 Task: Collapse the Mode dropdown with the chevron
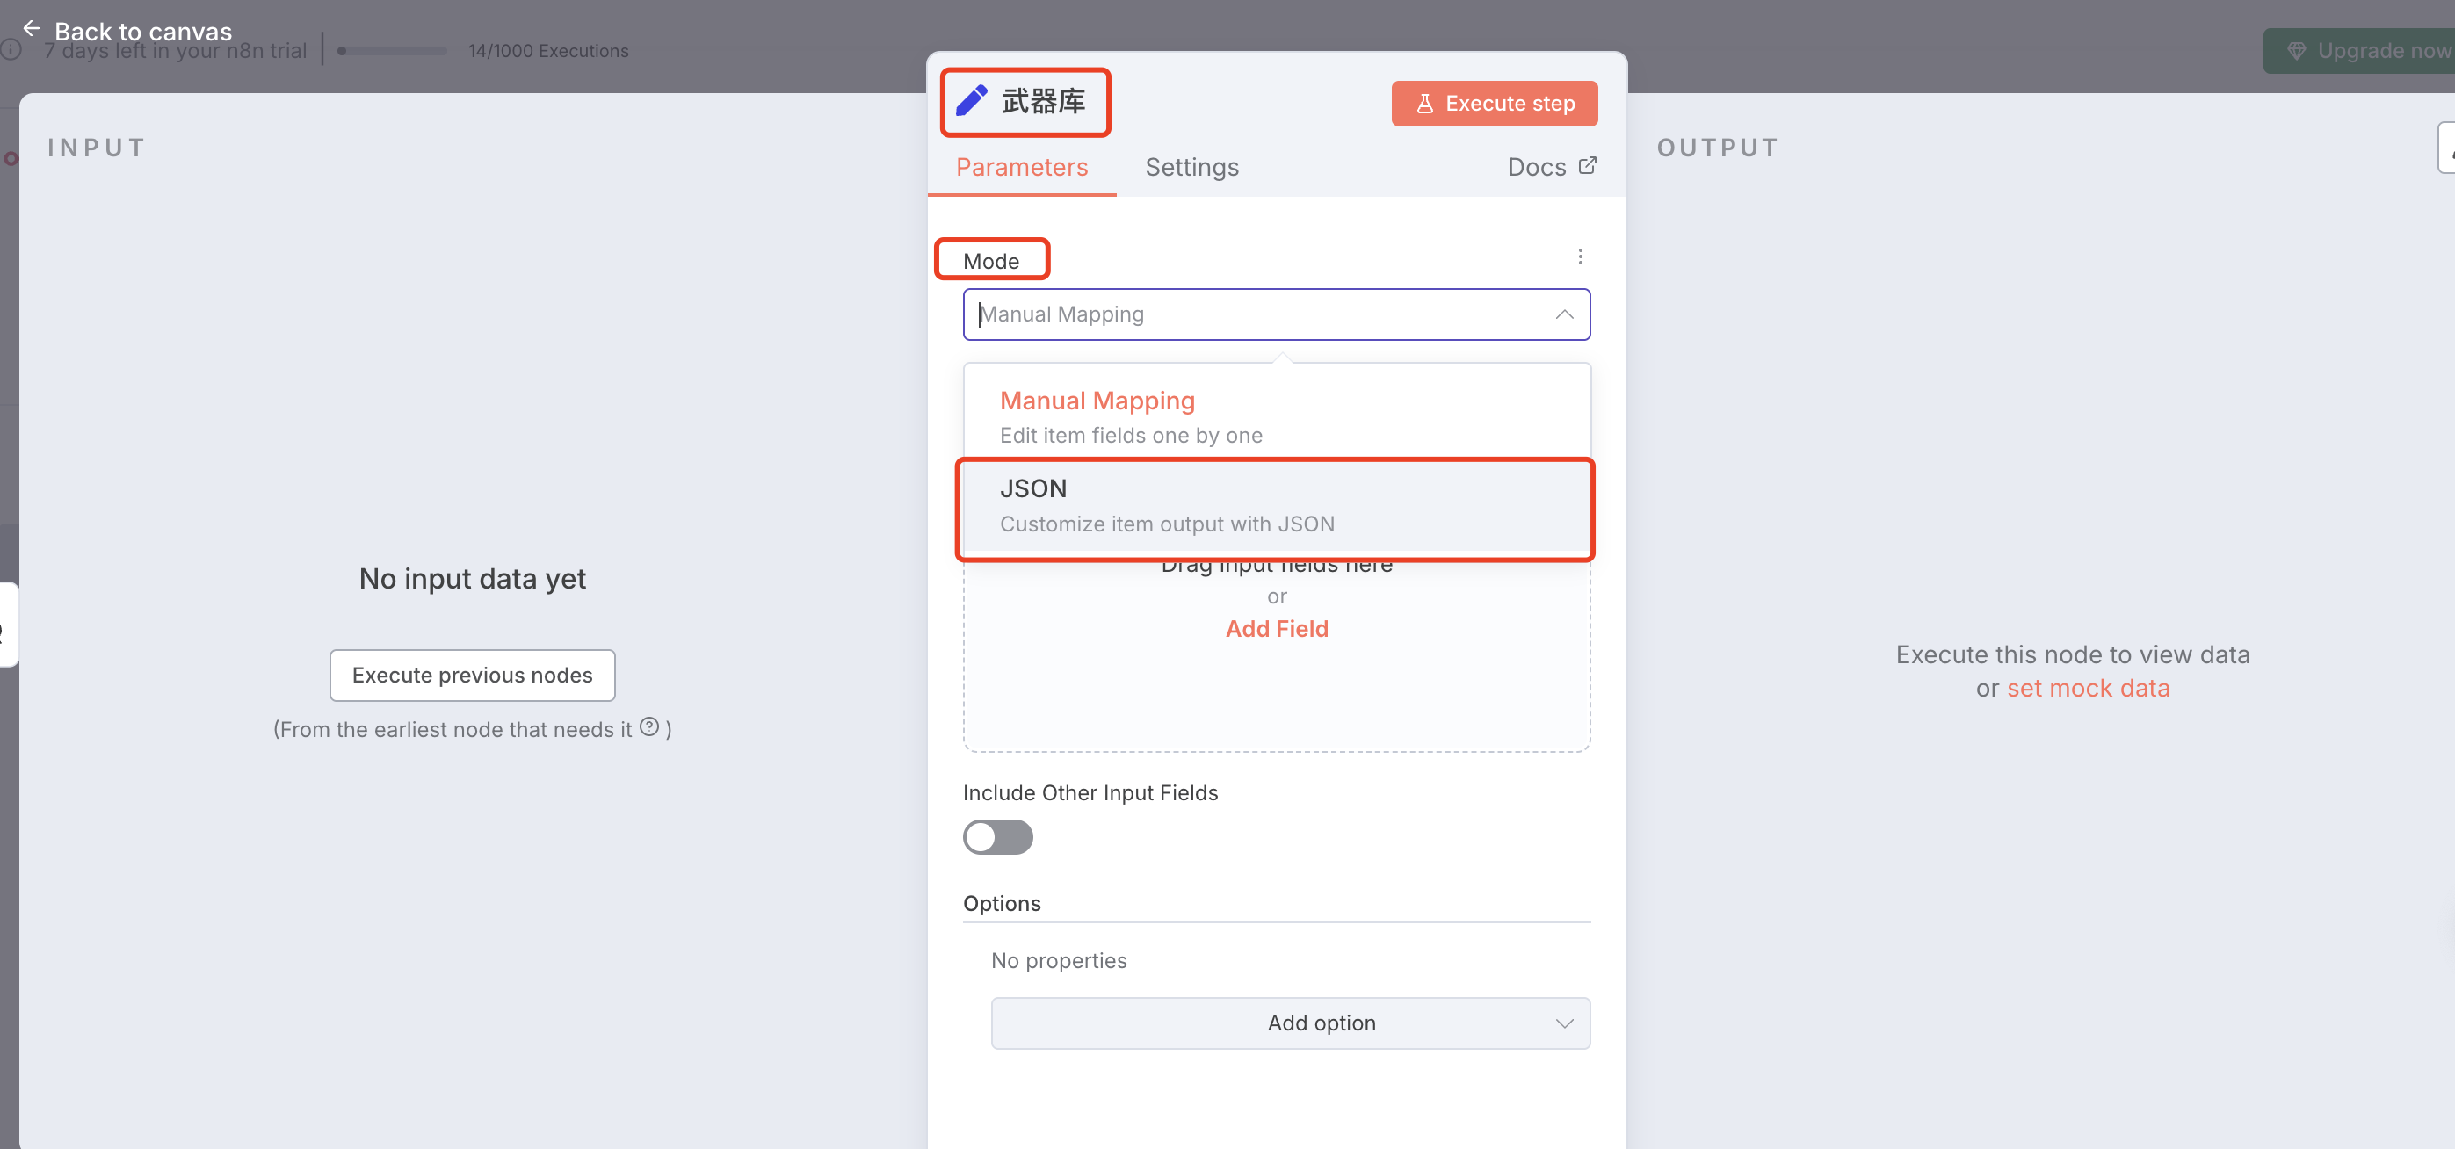(1564, 314)
